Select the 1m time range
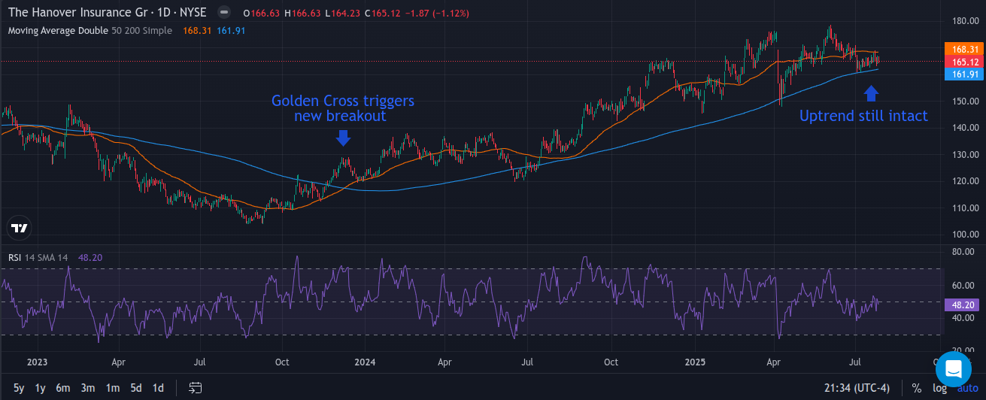Image resolution: width=986 pixels, height=400 pixels. coord(112,388)
